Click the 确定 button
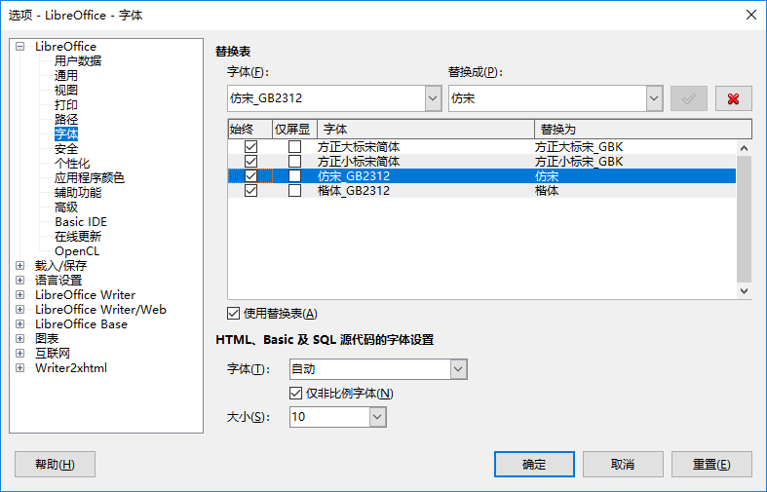The width and height of the screenshot is (767, 492). point(534,464)
